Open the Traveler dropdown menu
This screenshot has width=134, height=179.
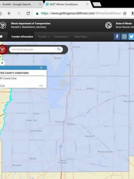(44, 37)
